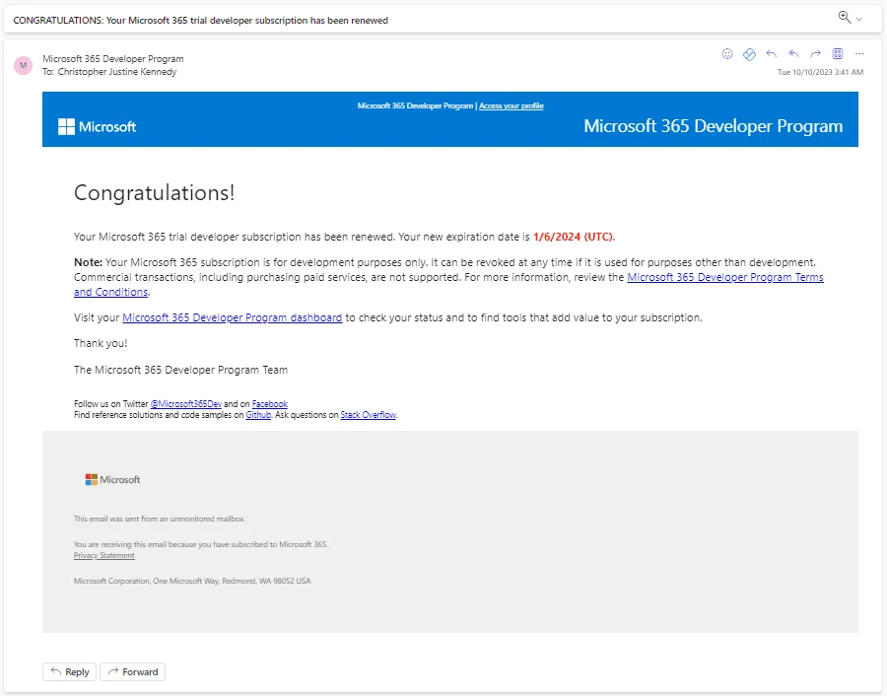Click the zoom magnifier icon
This screenshot has width=887, height=696.
(x=844, y=17)
